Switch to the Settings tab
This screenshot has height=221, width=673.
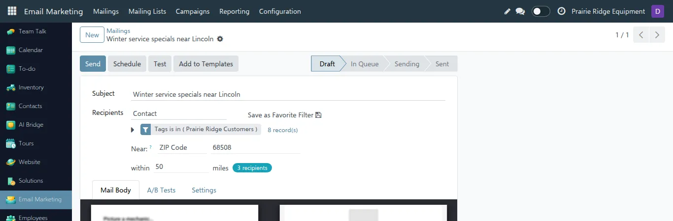204,190
